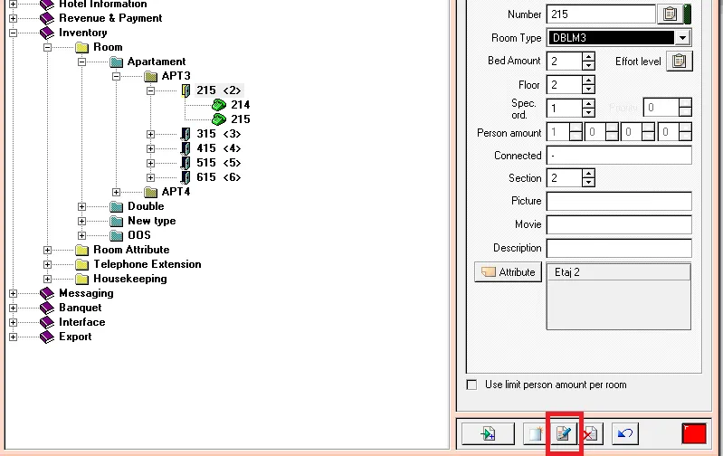
Task: Click the Connected input field
Action: click(619, 156)
